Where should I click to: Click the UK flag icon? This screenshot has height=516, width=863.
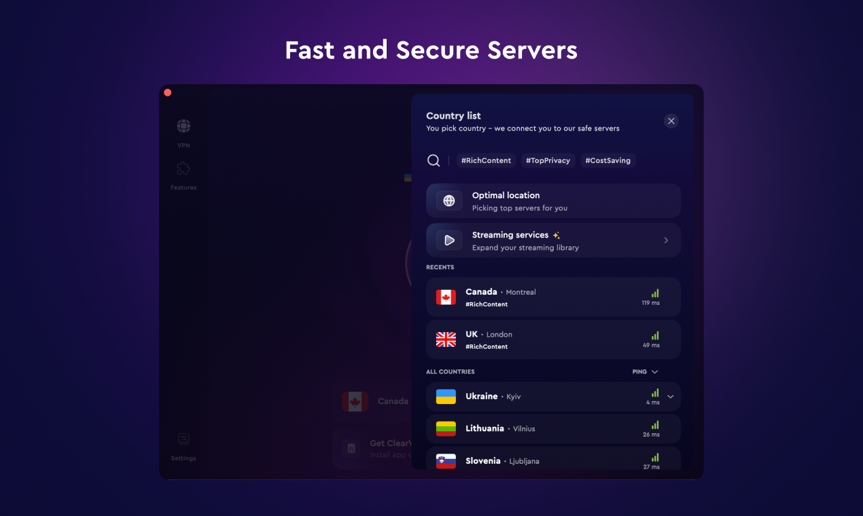tap(446, 339)
